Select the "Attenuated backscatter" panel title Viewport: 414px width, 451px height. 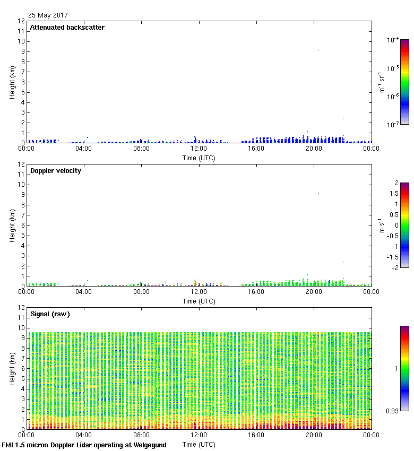[67, 28]
